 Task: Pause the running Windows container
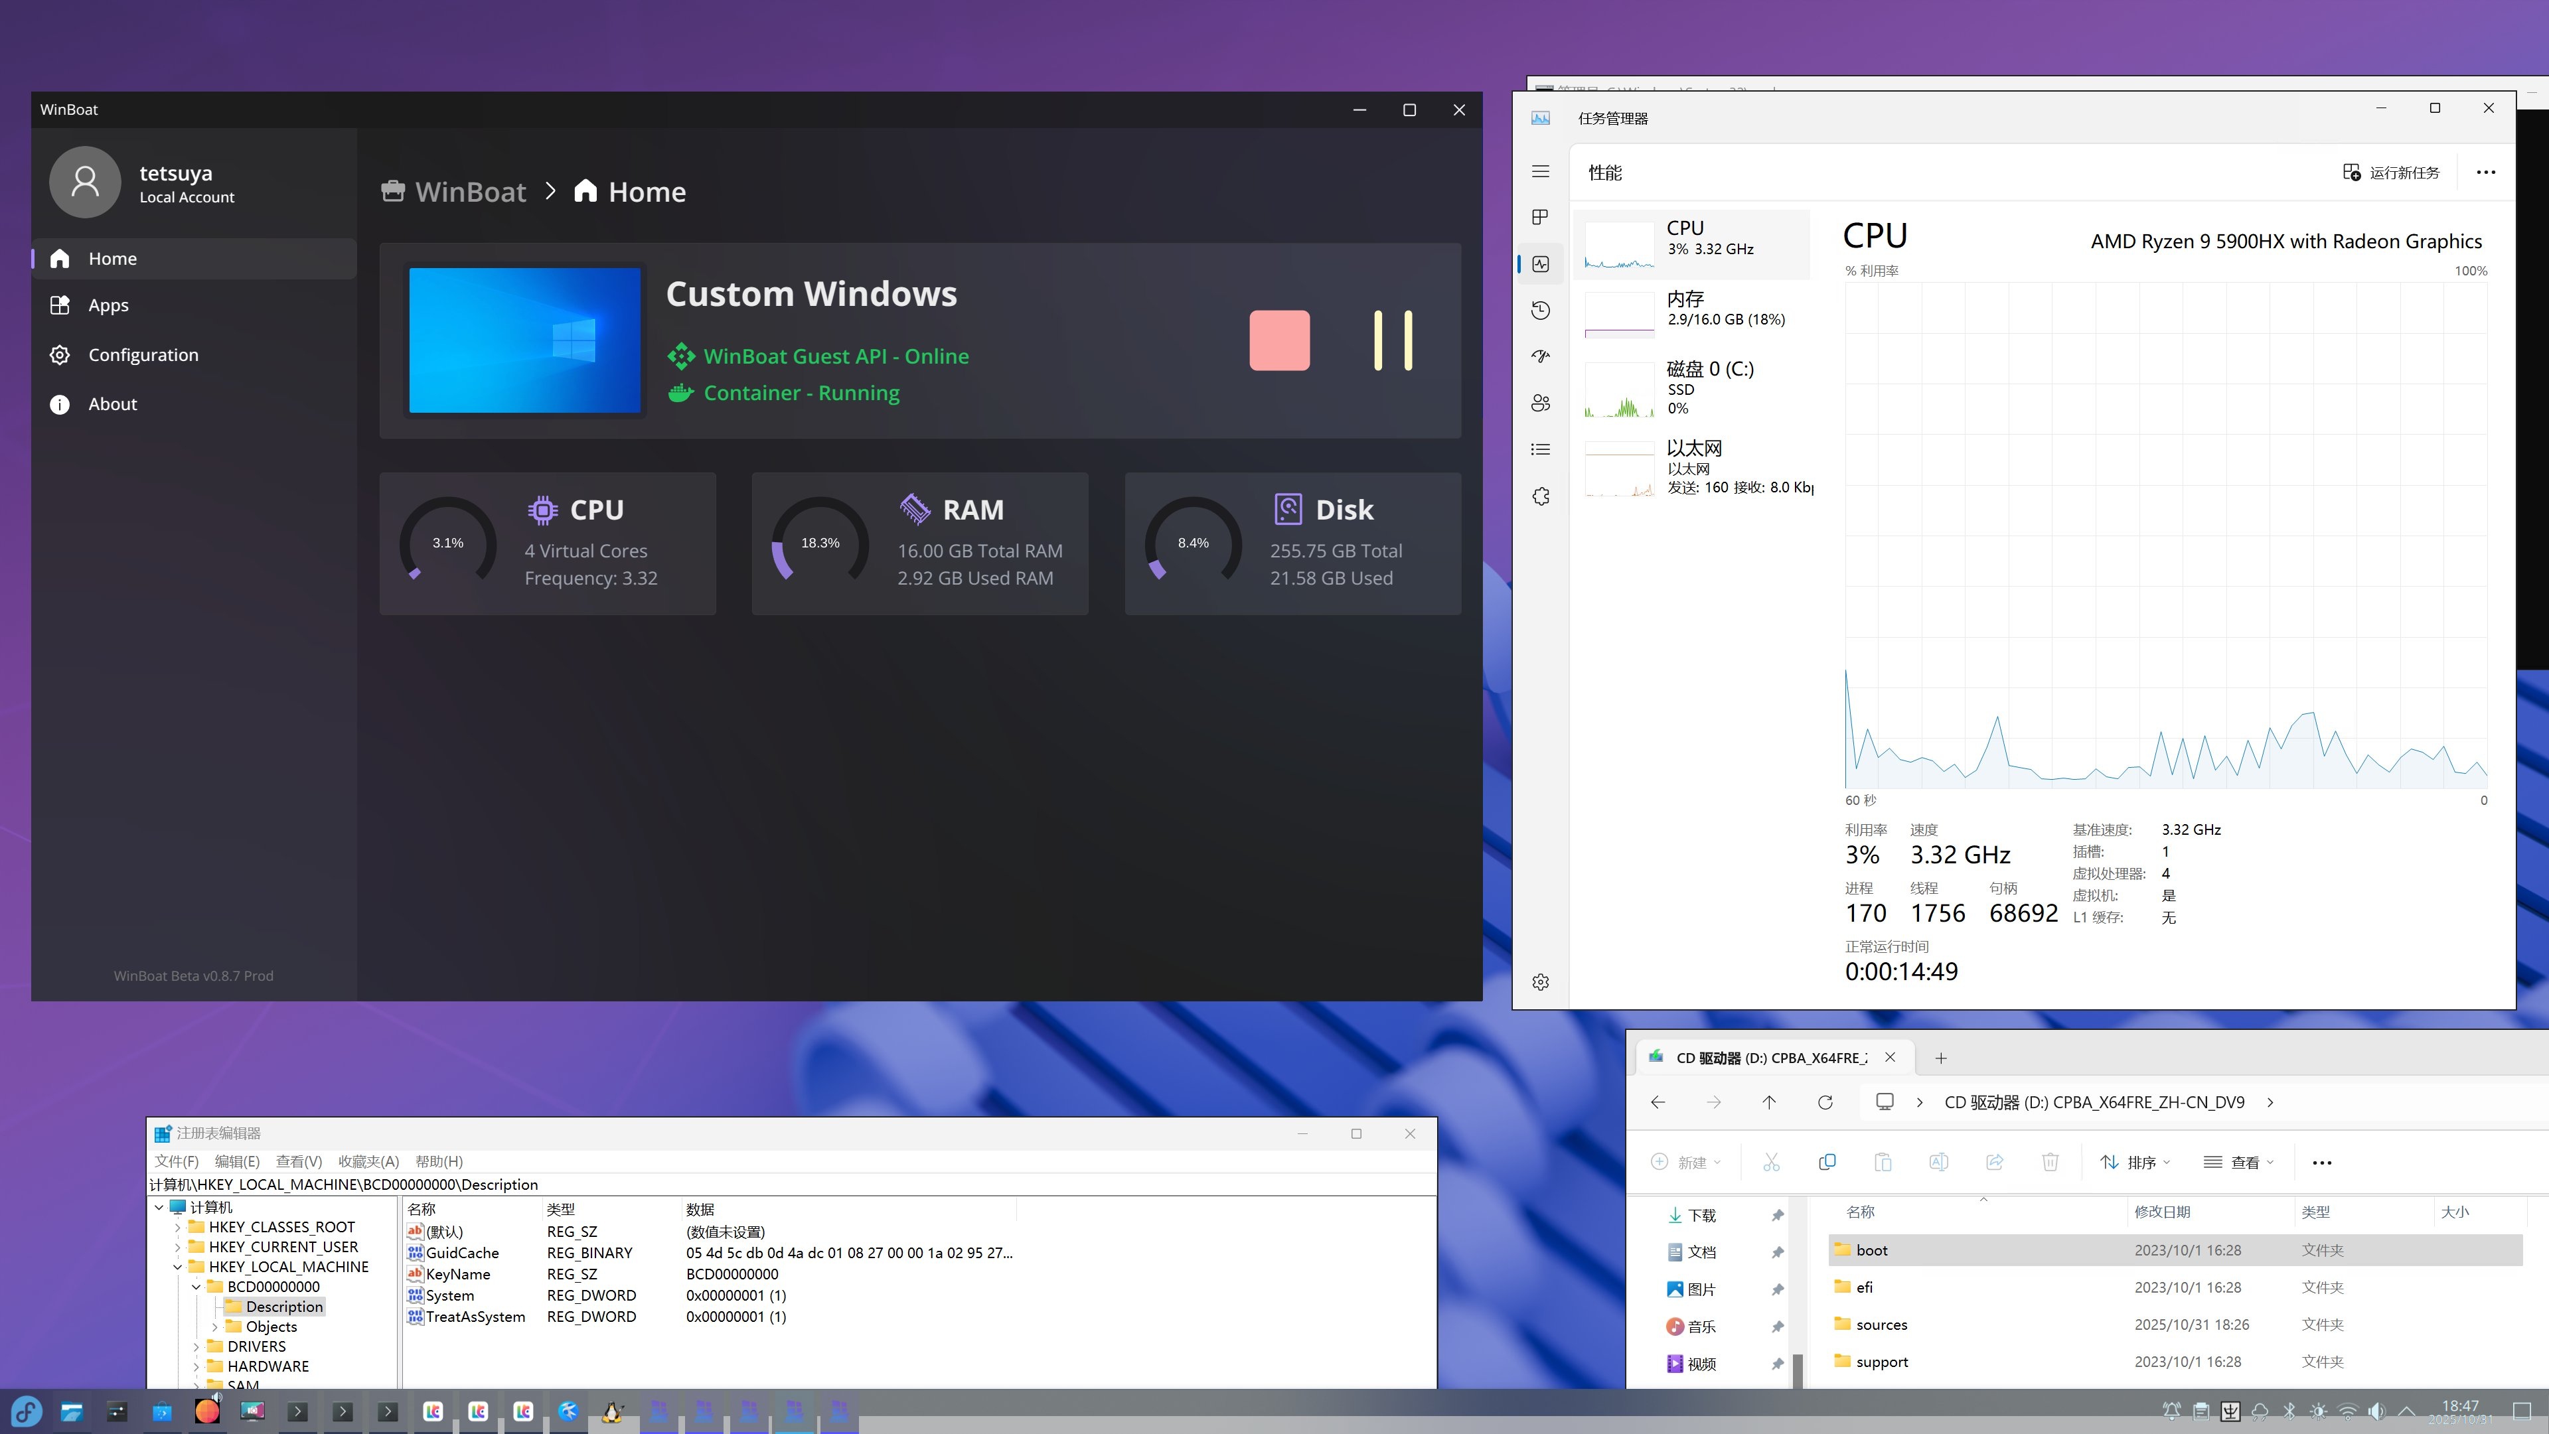tap(1392, 340)
